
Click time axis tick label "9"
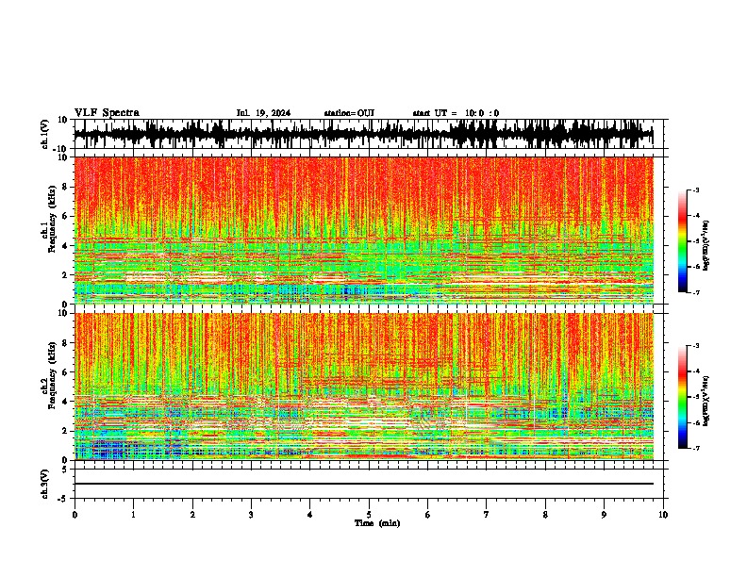(604, 515)
